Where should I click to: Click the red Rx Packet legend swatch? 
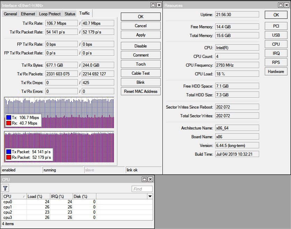(9, 157)
